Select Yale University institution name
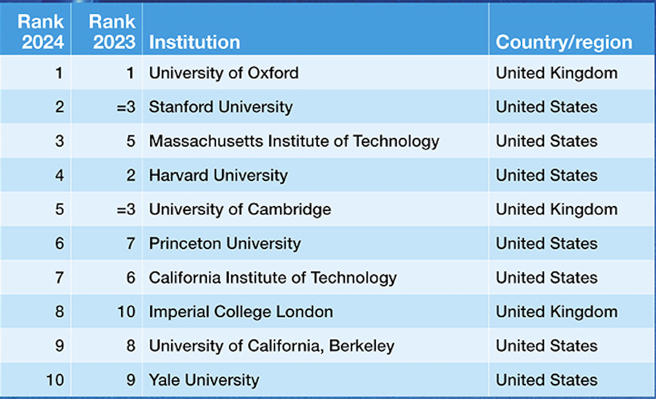Screen dimensions: 656x399 point(204,380)
